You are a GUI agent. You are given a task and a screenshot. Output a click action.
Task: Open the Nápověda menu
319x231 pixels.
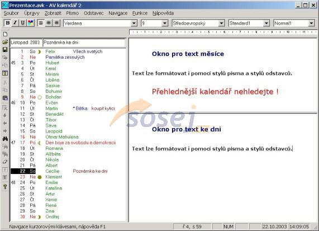[163, 13]
